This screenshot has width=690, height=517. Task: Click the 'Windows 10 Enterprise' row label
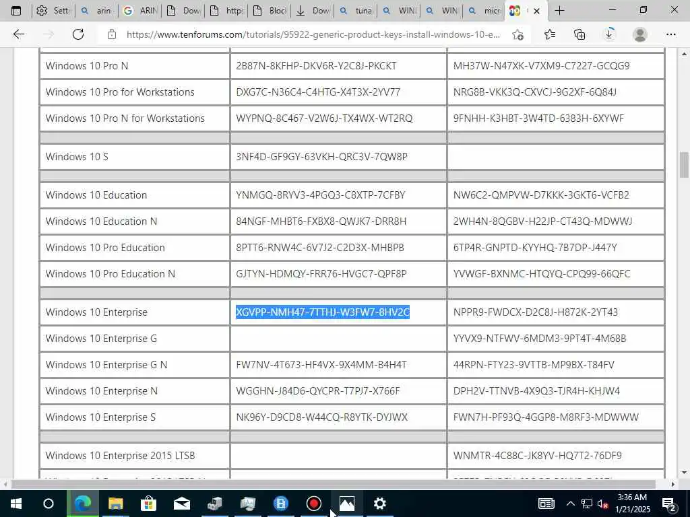click(x=96, y=312)
